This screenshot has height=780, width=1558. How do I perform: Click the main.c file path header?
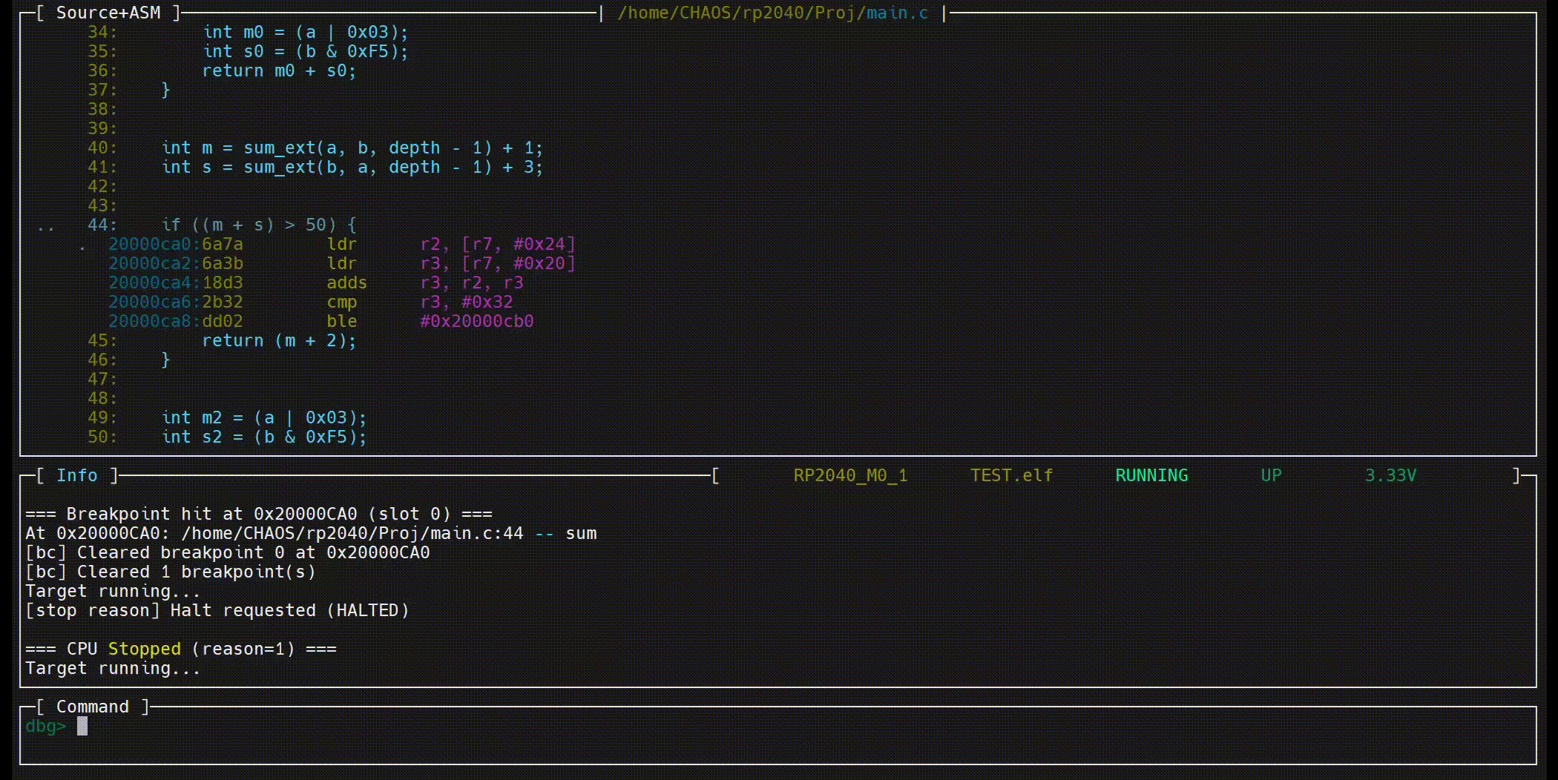point(772,13)
